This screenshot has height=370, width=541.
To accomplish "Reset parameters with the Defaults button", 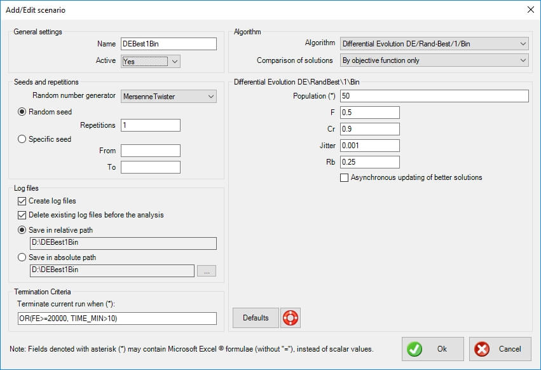I will (x=256, y=318).
